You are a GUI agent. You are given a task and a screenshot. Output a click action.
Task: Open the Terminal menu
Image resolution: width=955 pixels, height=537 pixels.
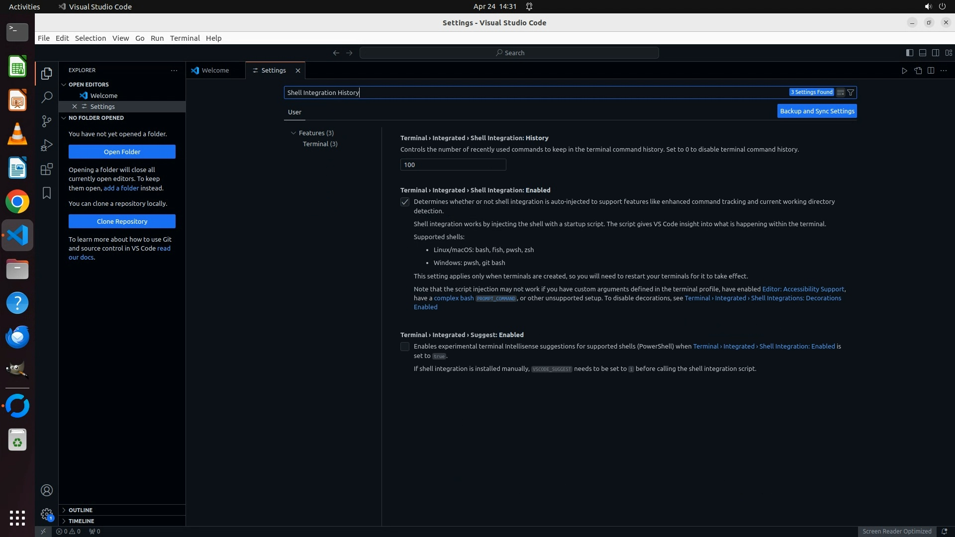(x=185, y=38)
